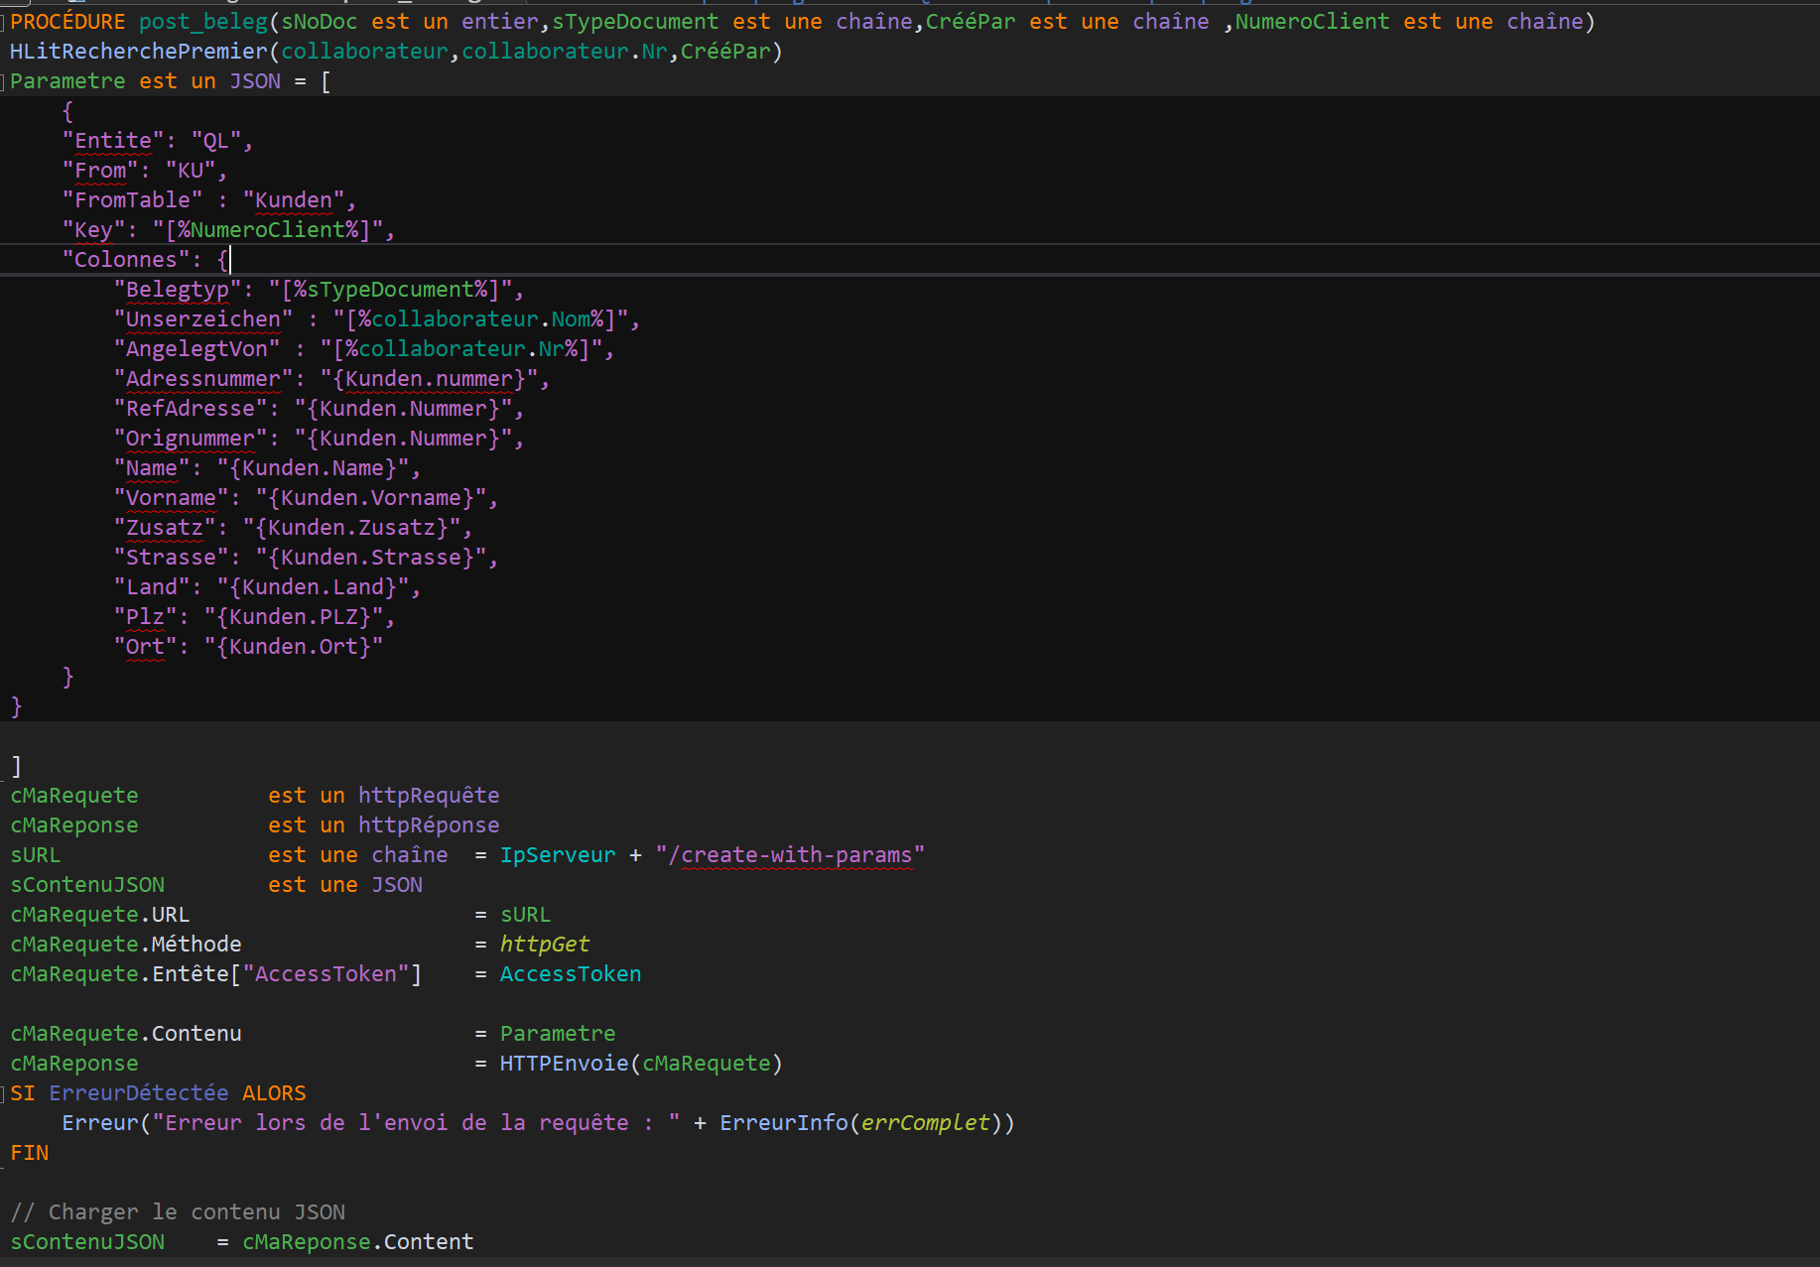The image size is (1820, 1267).
Task: Click the "AngelegtVon" key
Action: tap(196, 349)
